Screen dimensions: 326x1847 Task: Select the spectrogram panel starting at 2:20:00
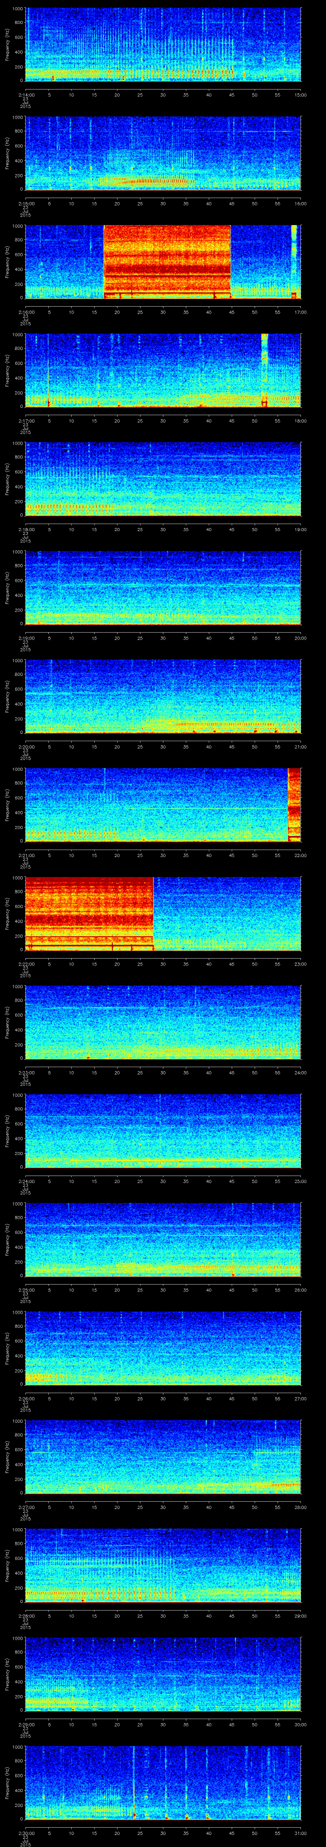click(x=163, y=696)
